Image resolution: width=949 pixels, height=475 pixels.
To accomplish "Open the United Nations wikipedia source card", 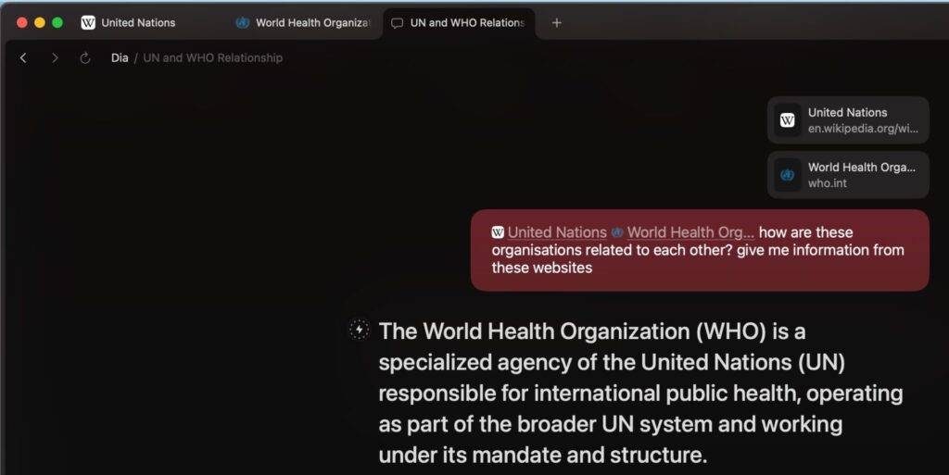I will click(848, 120).
